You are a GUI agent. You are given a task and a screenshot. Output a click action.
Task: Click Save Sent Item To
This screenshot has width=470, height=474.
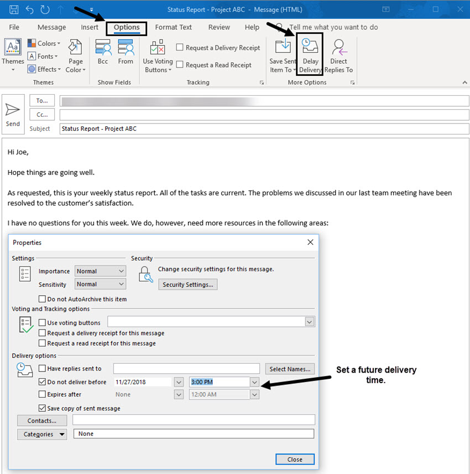(283, 54)
